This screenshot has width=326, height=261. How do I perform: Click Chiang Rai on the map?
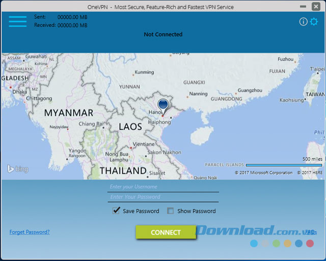91,124
